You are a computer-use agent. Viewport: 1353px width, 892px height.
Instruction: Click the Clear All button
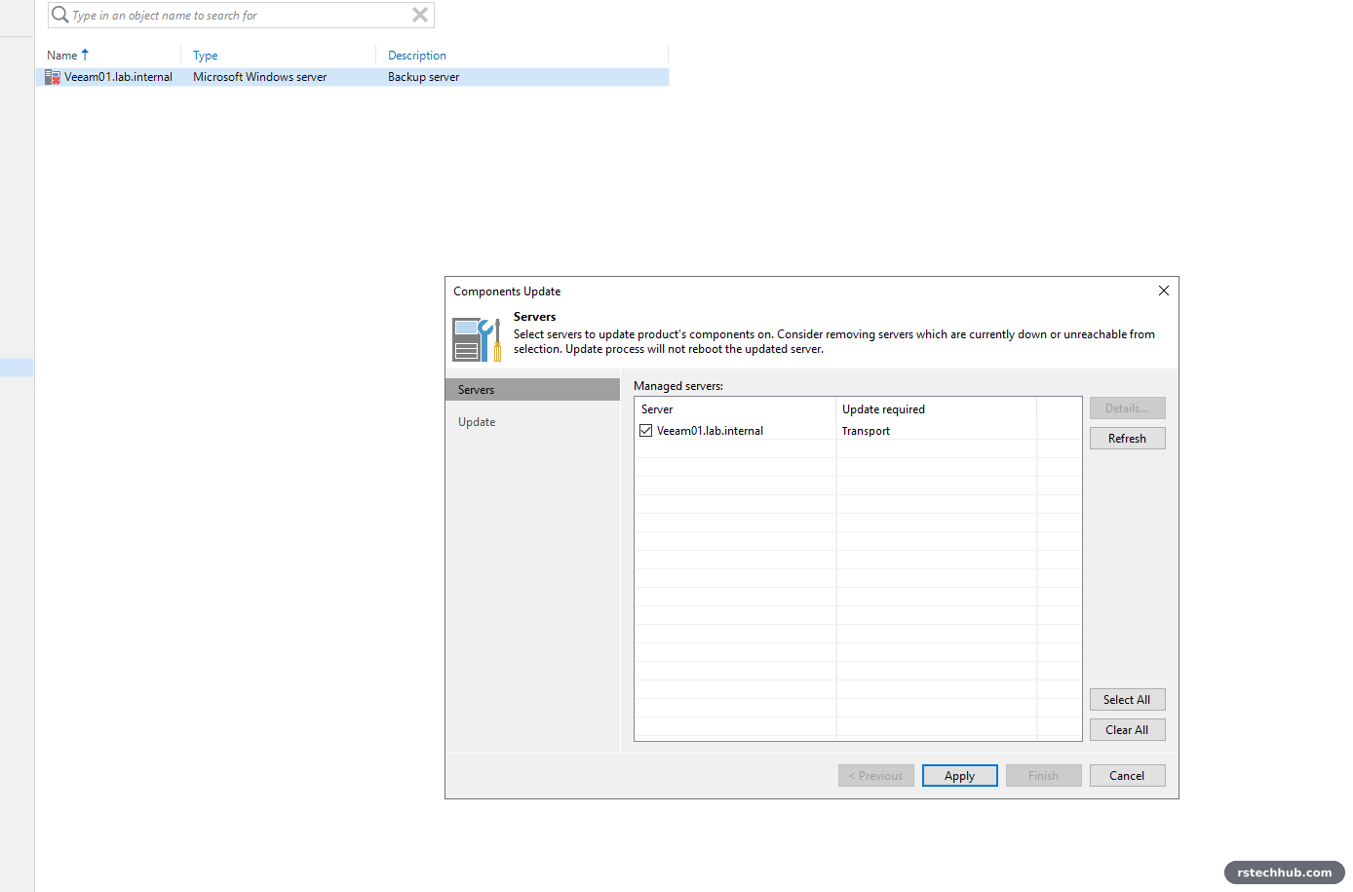pyautogui.click(x=1127, y=730)
